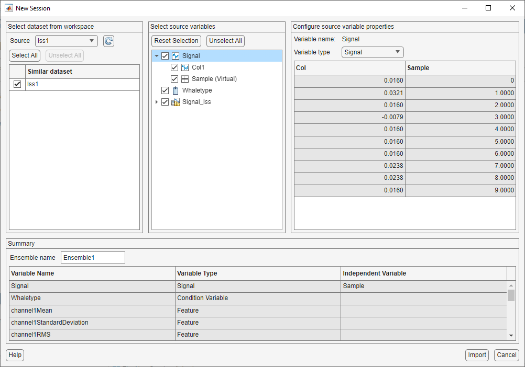Image resolution: width=525 pixels, height=367 pixels.
Task: Open the Variable type dropdown
Action: coord(373,52)
